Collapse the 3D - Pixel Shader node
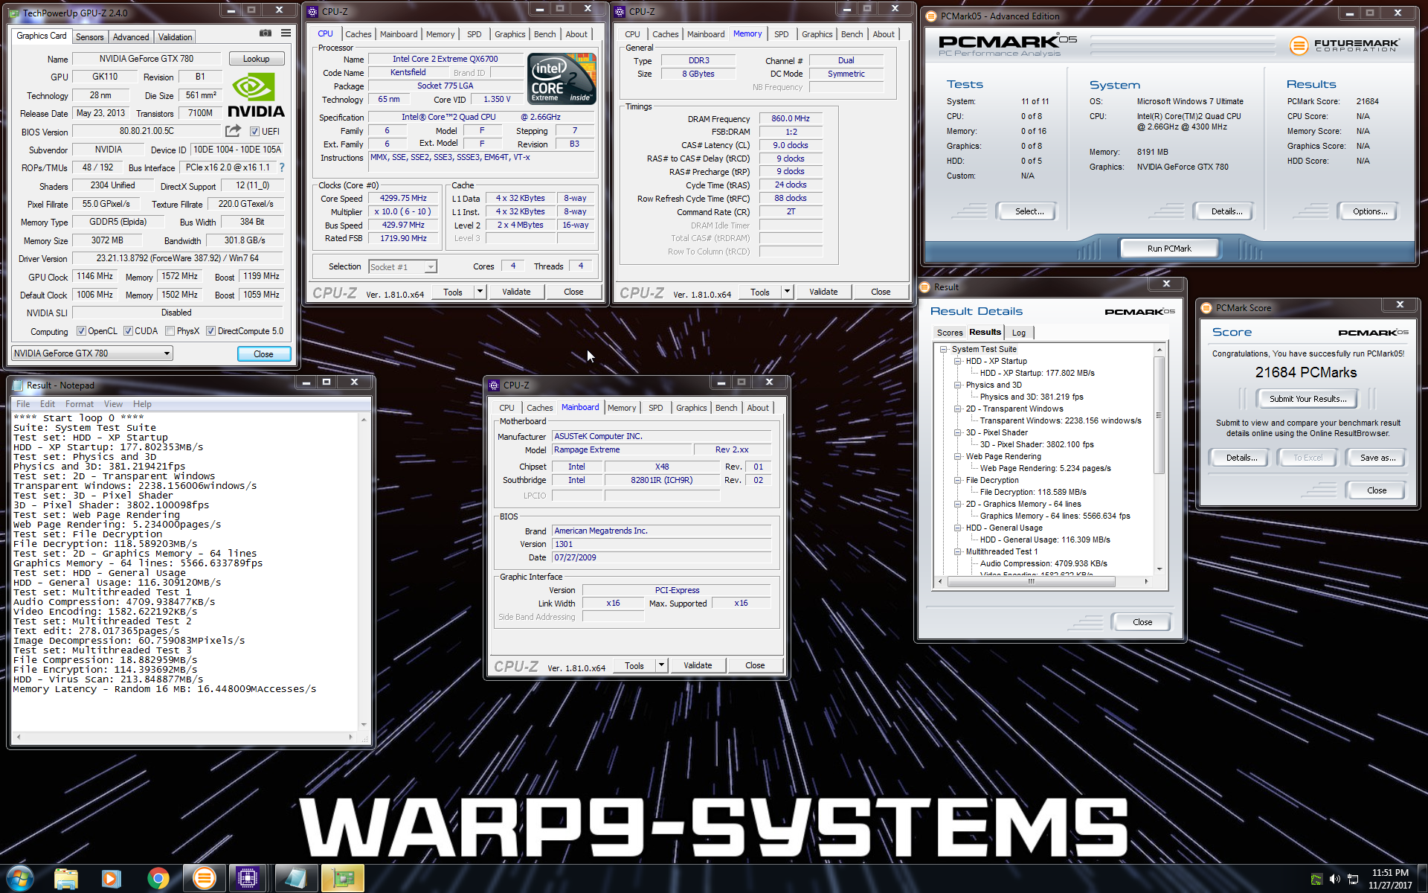 [958, 432]
